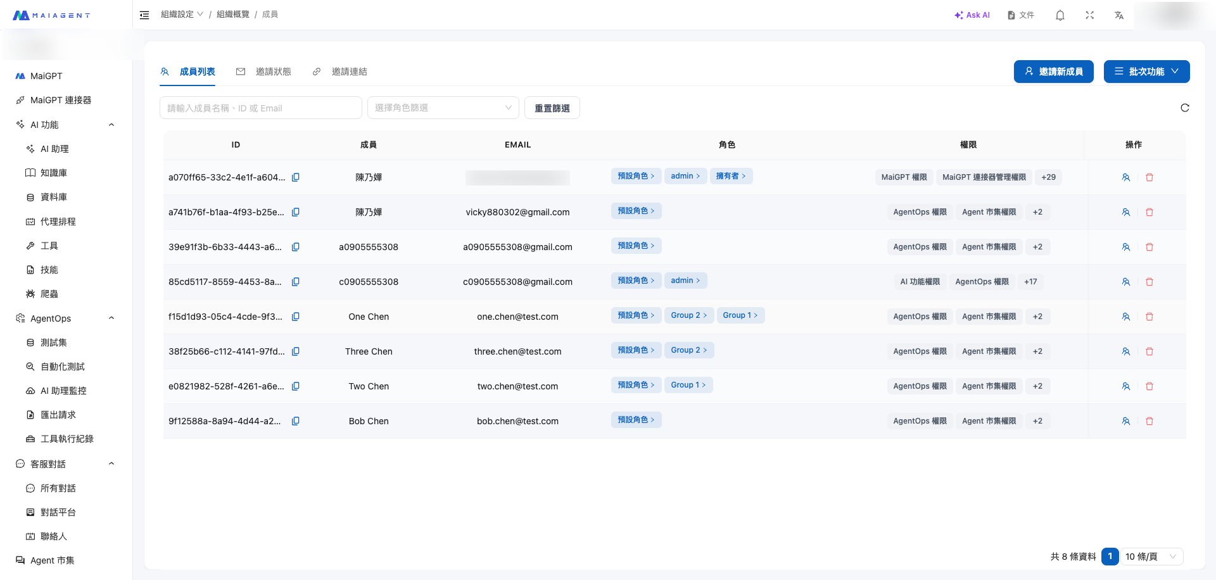This screenshot has width=1216, height=580.
Task: Open notifications via the bell icon
Action: (1060, 15)
